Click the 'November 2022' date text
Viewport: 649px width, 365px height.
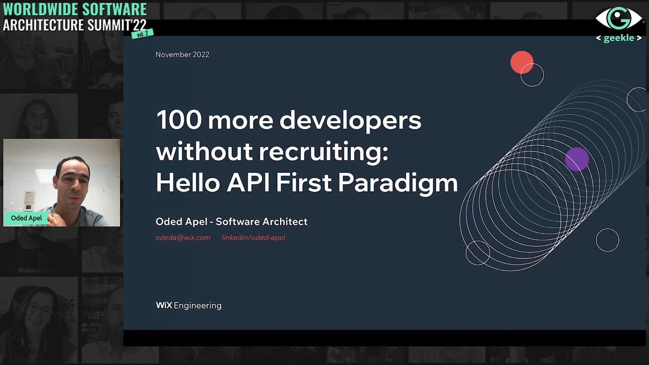[x=183, y=55]
